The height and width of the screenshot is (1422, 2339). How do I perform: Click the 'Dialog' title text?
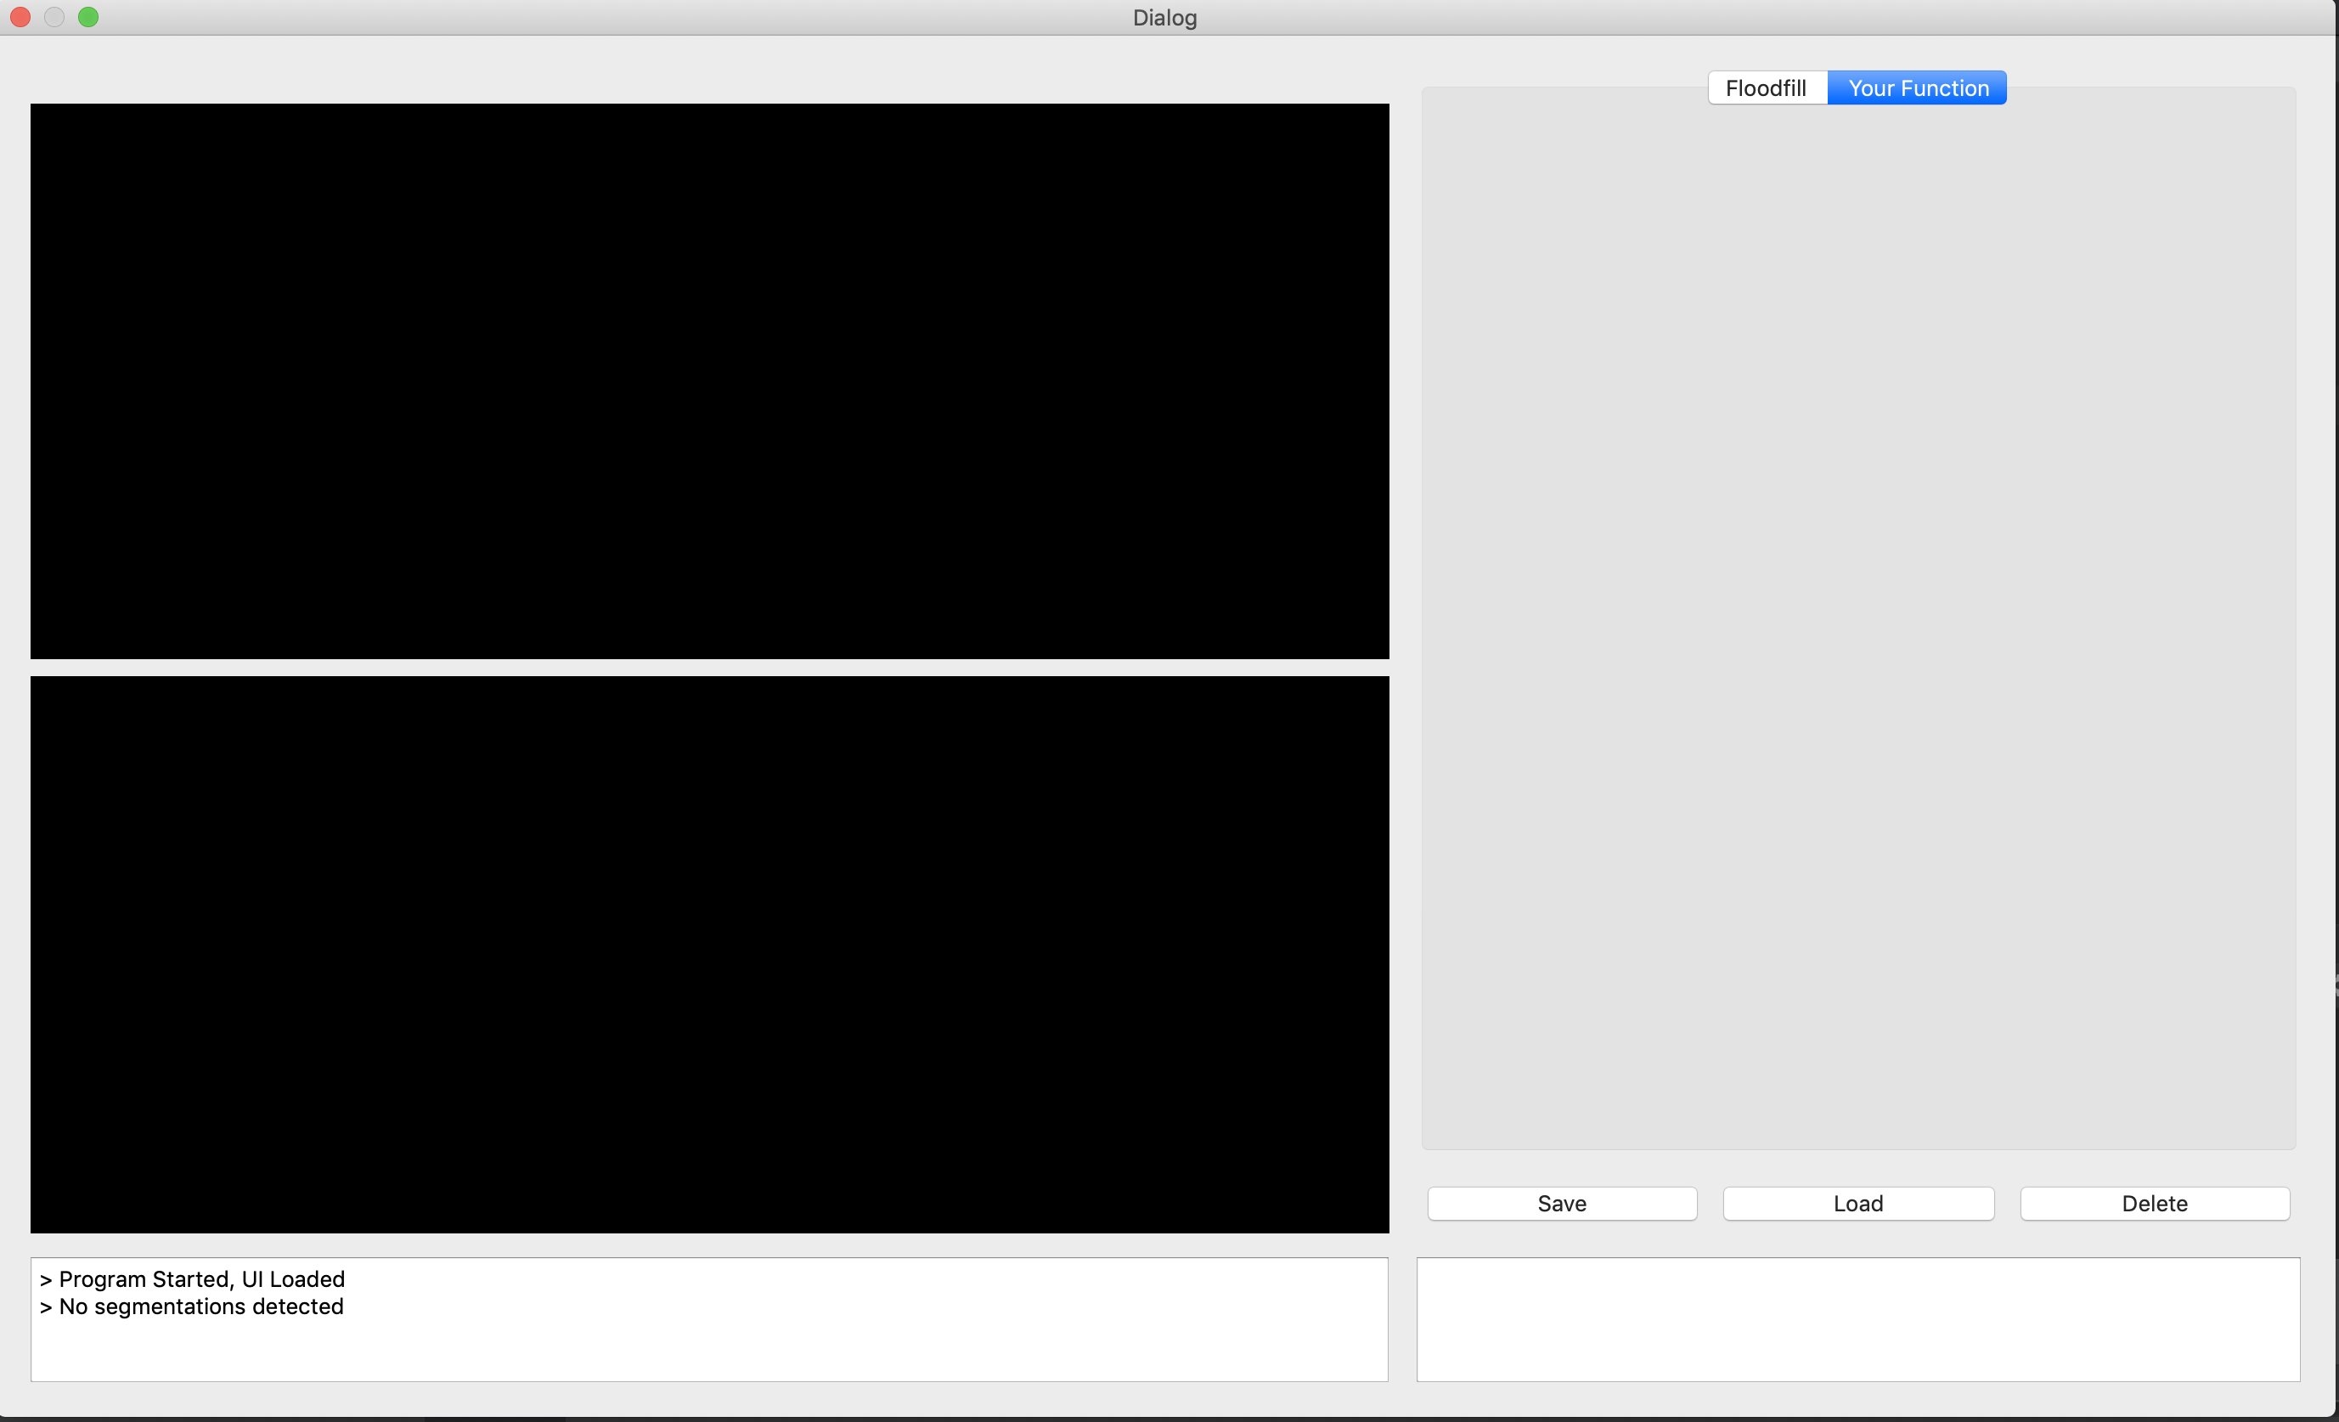tap(1164, 18)
